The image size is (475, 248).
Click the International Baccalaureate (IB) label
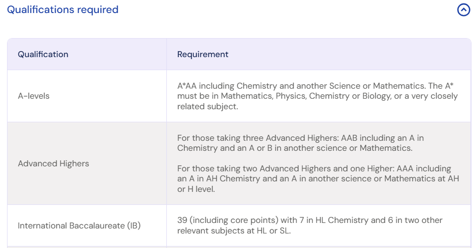pyautogui.click(x=79, y=225)
